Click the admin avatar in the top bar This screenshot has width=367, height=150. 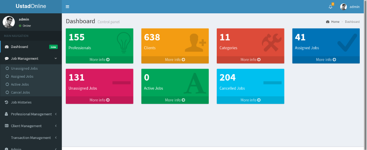pos(343,7)
